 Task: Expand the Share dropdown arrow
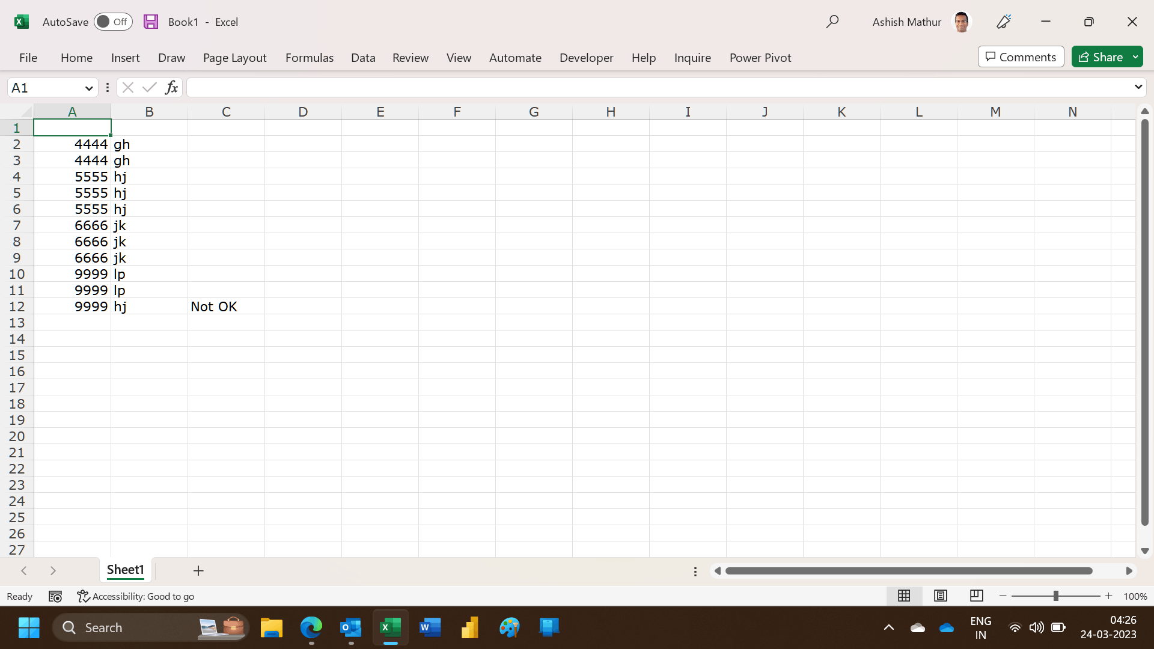(1136, 57)
